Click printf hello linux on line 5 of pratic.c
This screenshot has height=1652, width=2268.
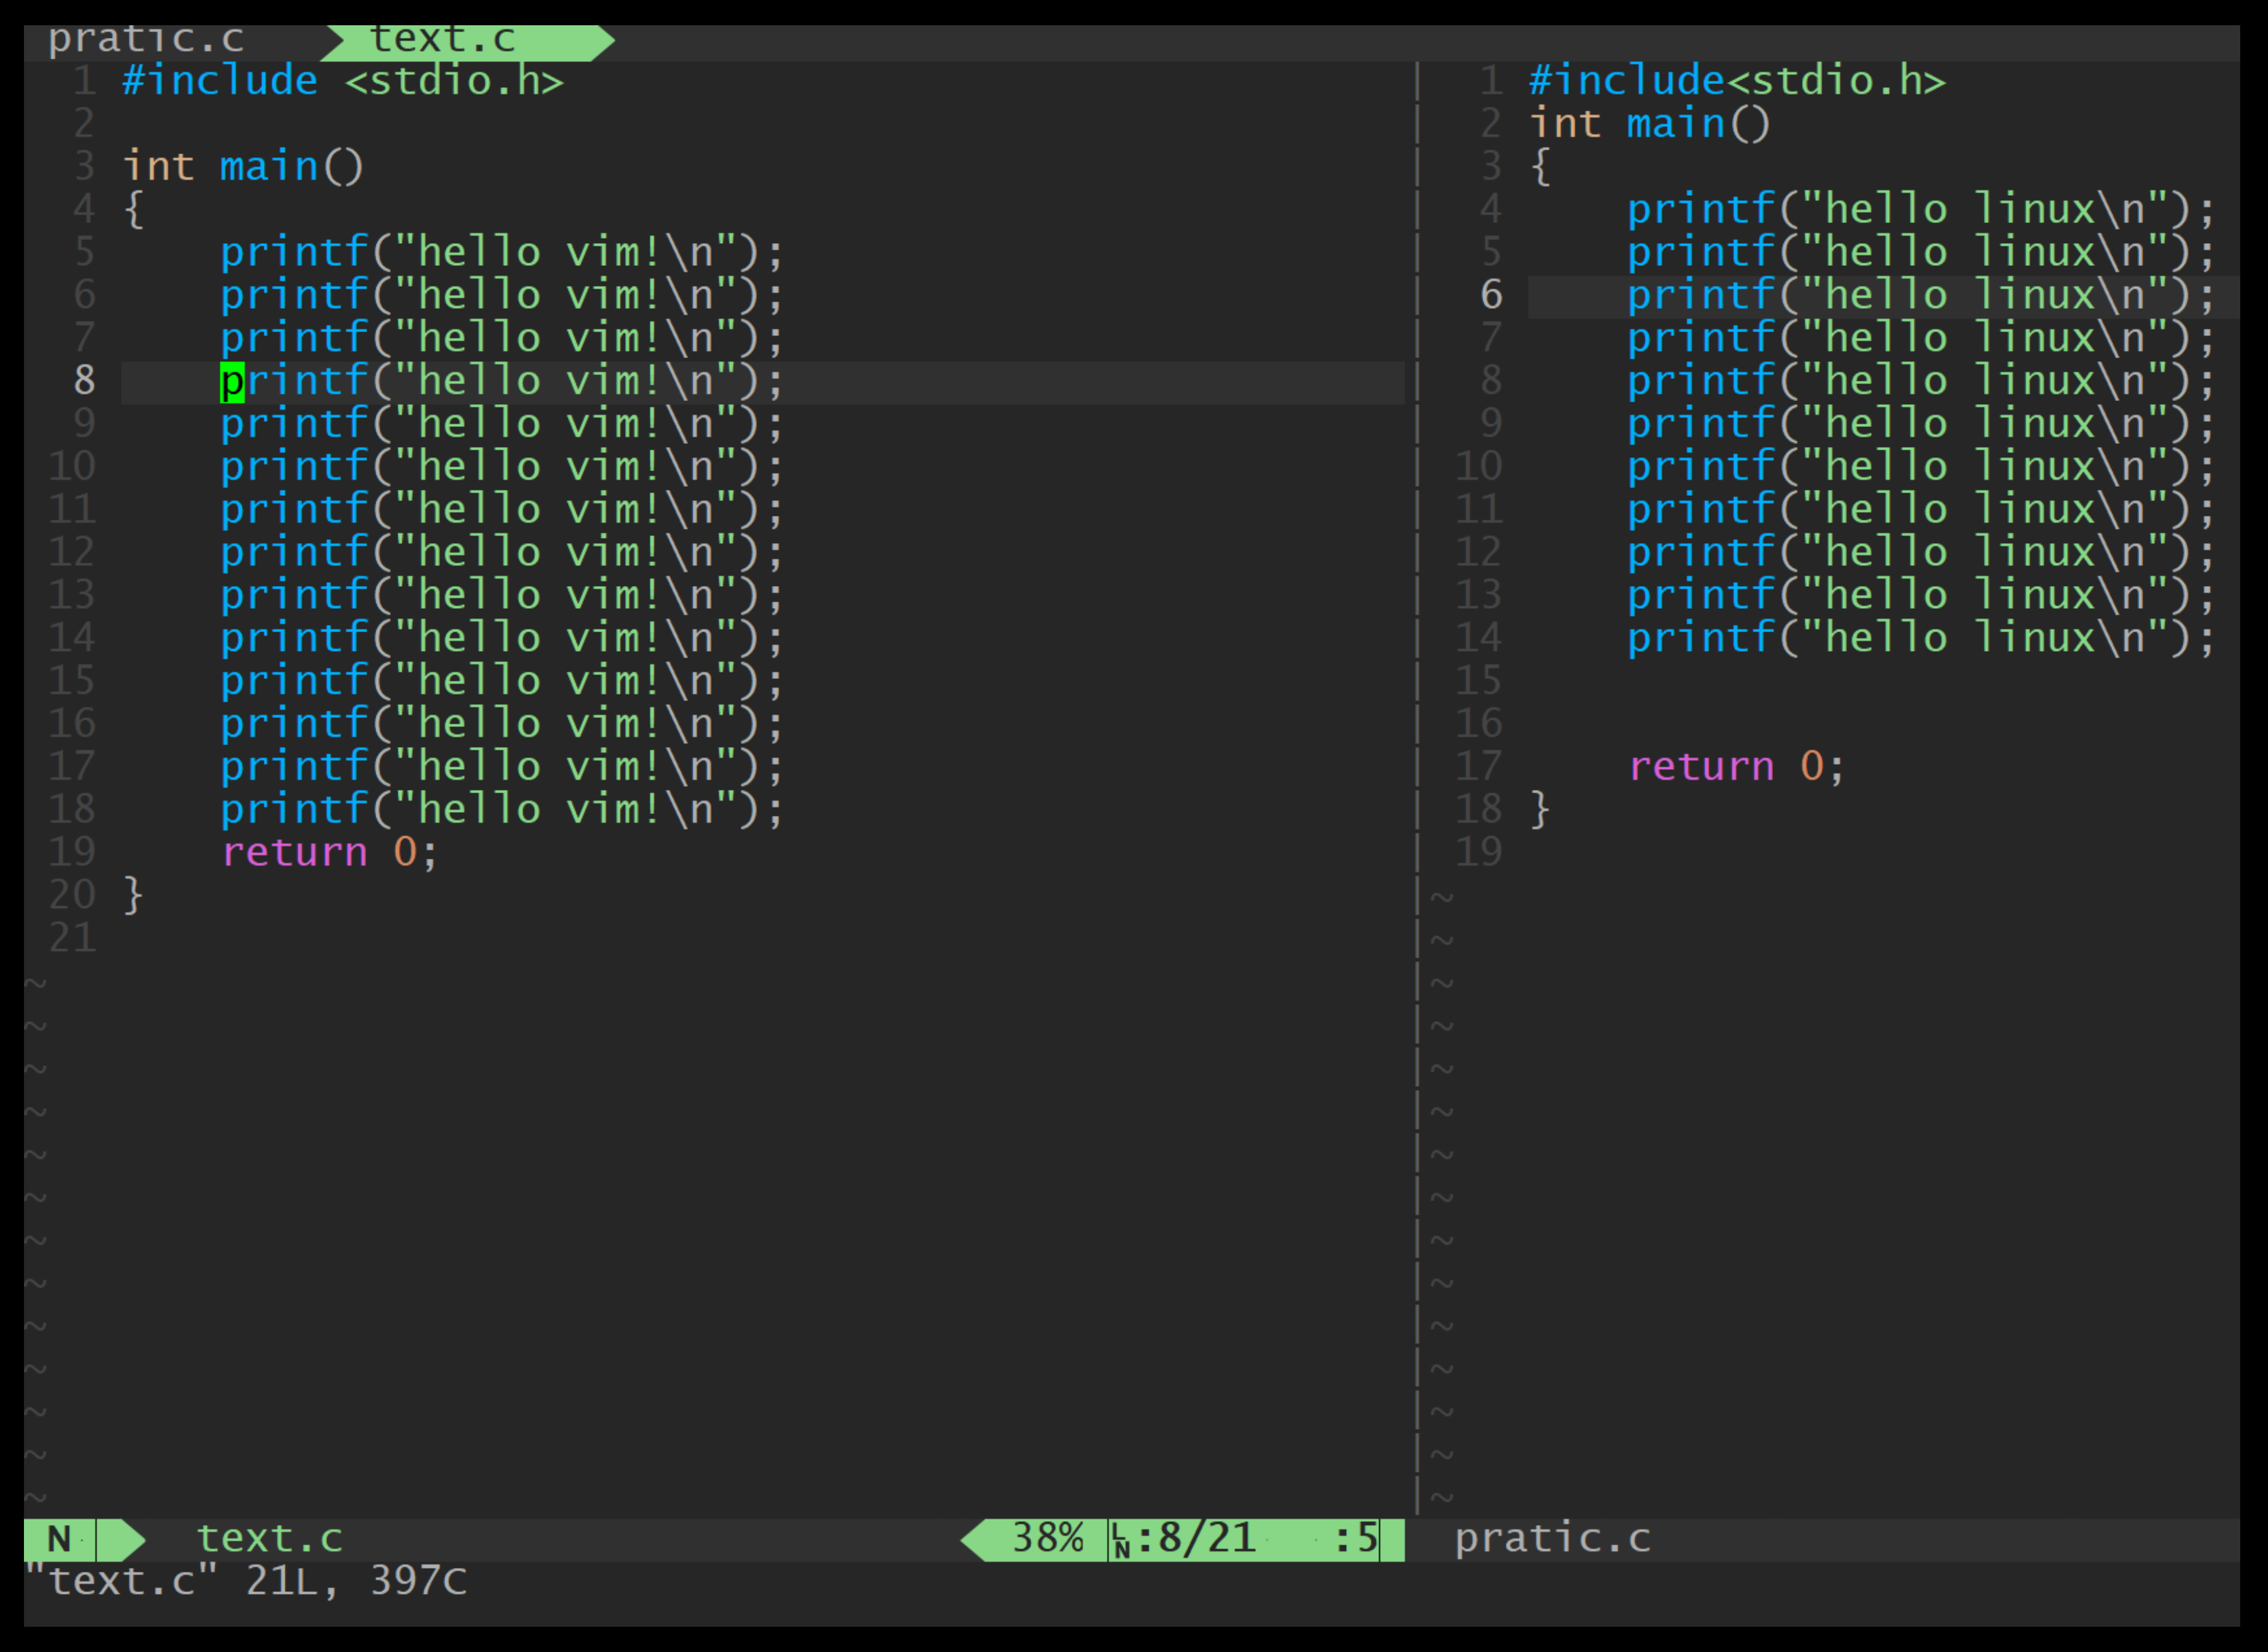pyautogui.click(x=1921, y=253)
